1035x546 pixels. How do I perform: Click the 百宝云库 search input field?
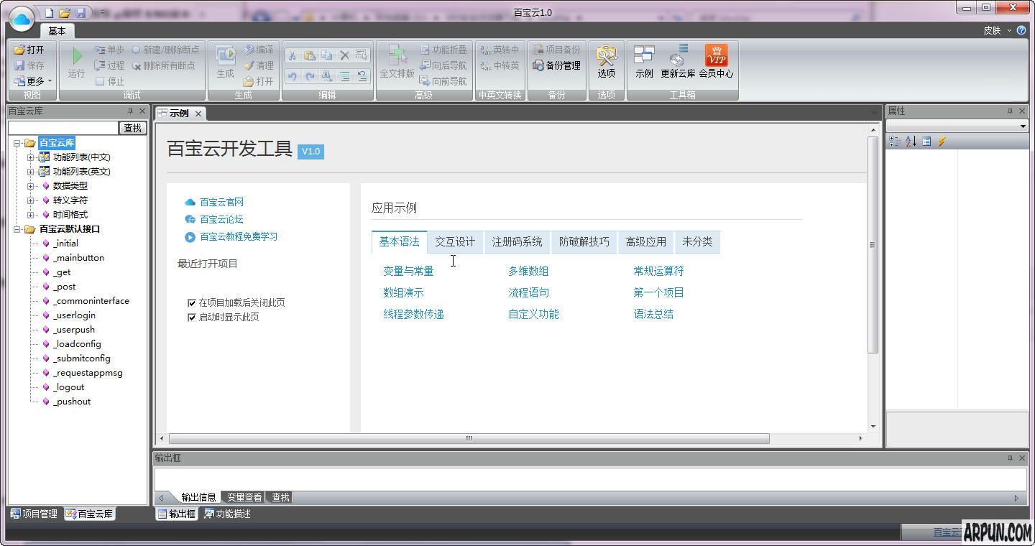[x=63, y=128]
